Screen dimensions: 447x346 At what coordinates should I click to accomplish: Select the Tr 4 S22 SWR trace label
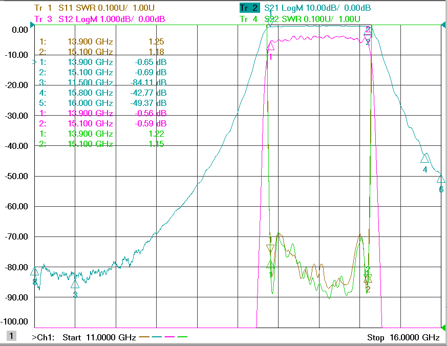coord(300,19)
